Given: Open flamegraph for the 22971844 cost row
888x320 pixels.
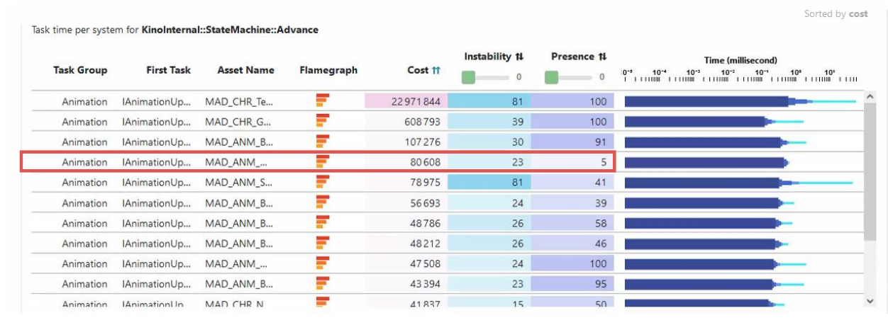Looking at the screenshot, I should (x=323, y=101).
